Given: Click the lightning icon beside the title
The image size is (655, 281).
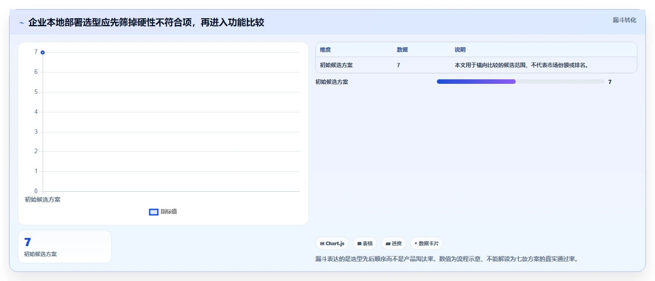Looking at the screenshot, I should (x=22, y=23).
